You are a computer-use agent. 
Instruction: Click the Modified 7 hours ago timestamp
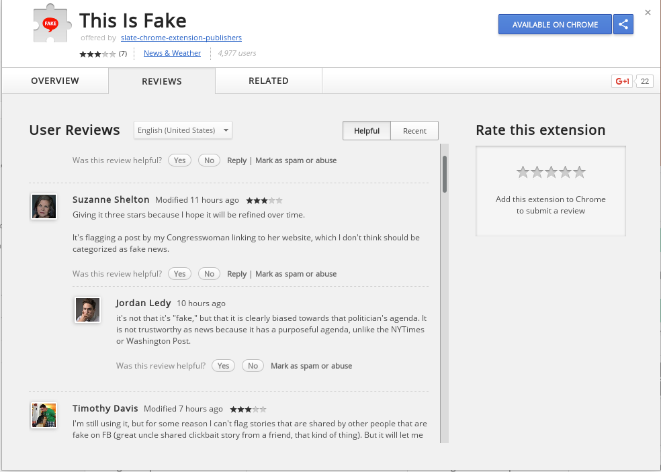(x=183, y=409)
